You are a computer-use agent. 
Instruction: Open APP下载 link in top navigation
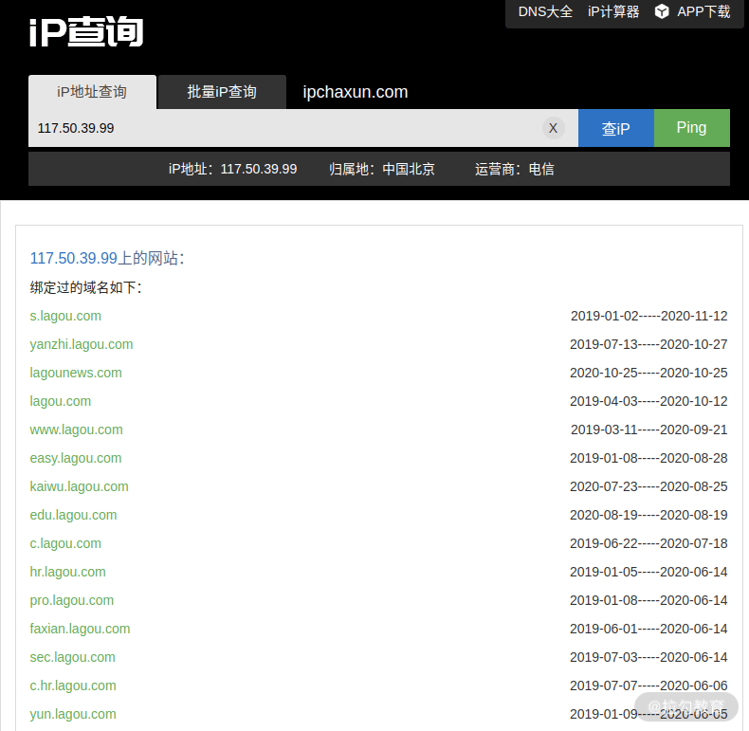click(703, 11)
